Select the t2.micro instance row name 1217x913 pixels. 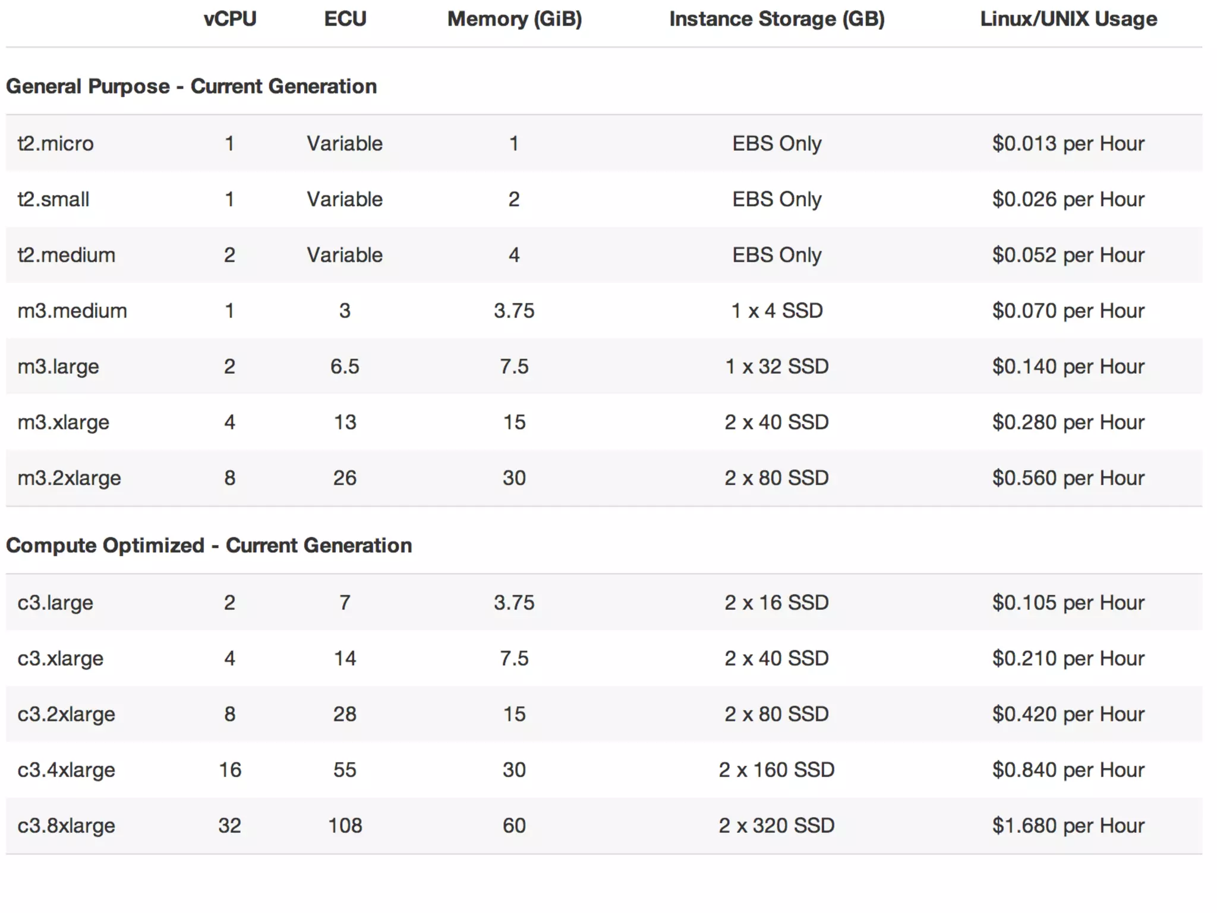click(x=55, y=143)
